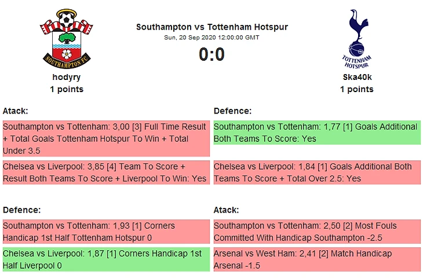
Task: Select the Corners Handicap 1st Half Tottenham Hotspur bet
Action: [105, 232]
